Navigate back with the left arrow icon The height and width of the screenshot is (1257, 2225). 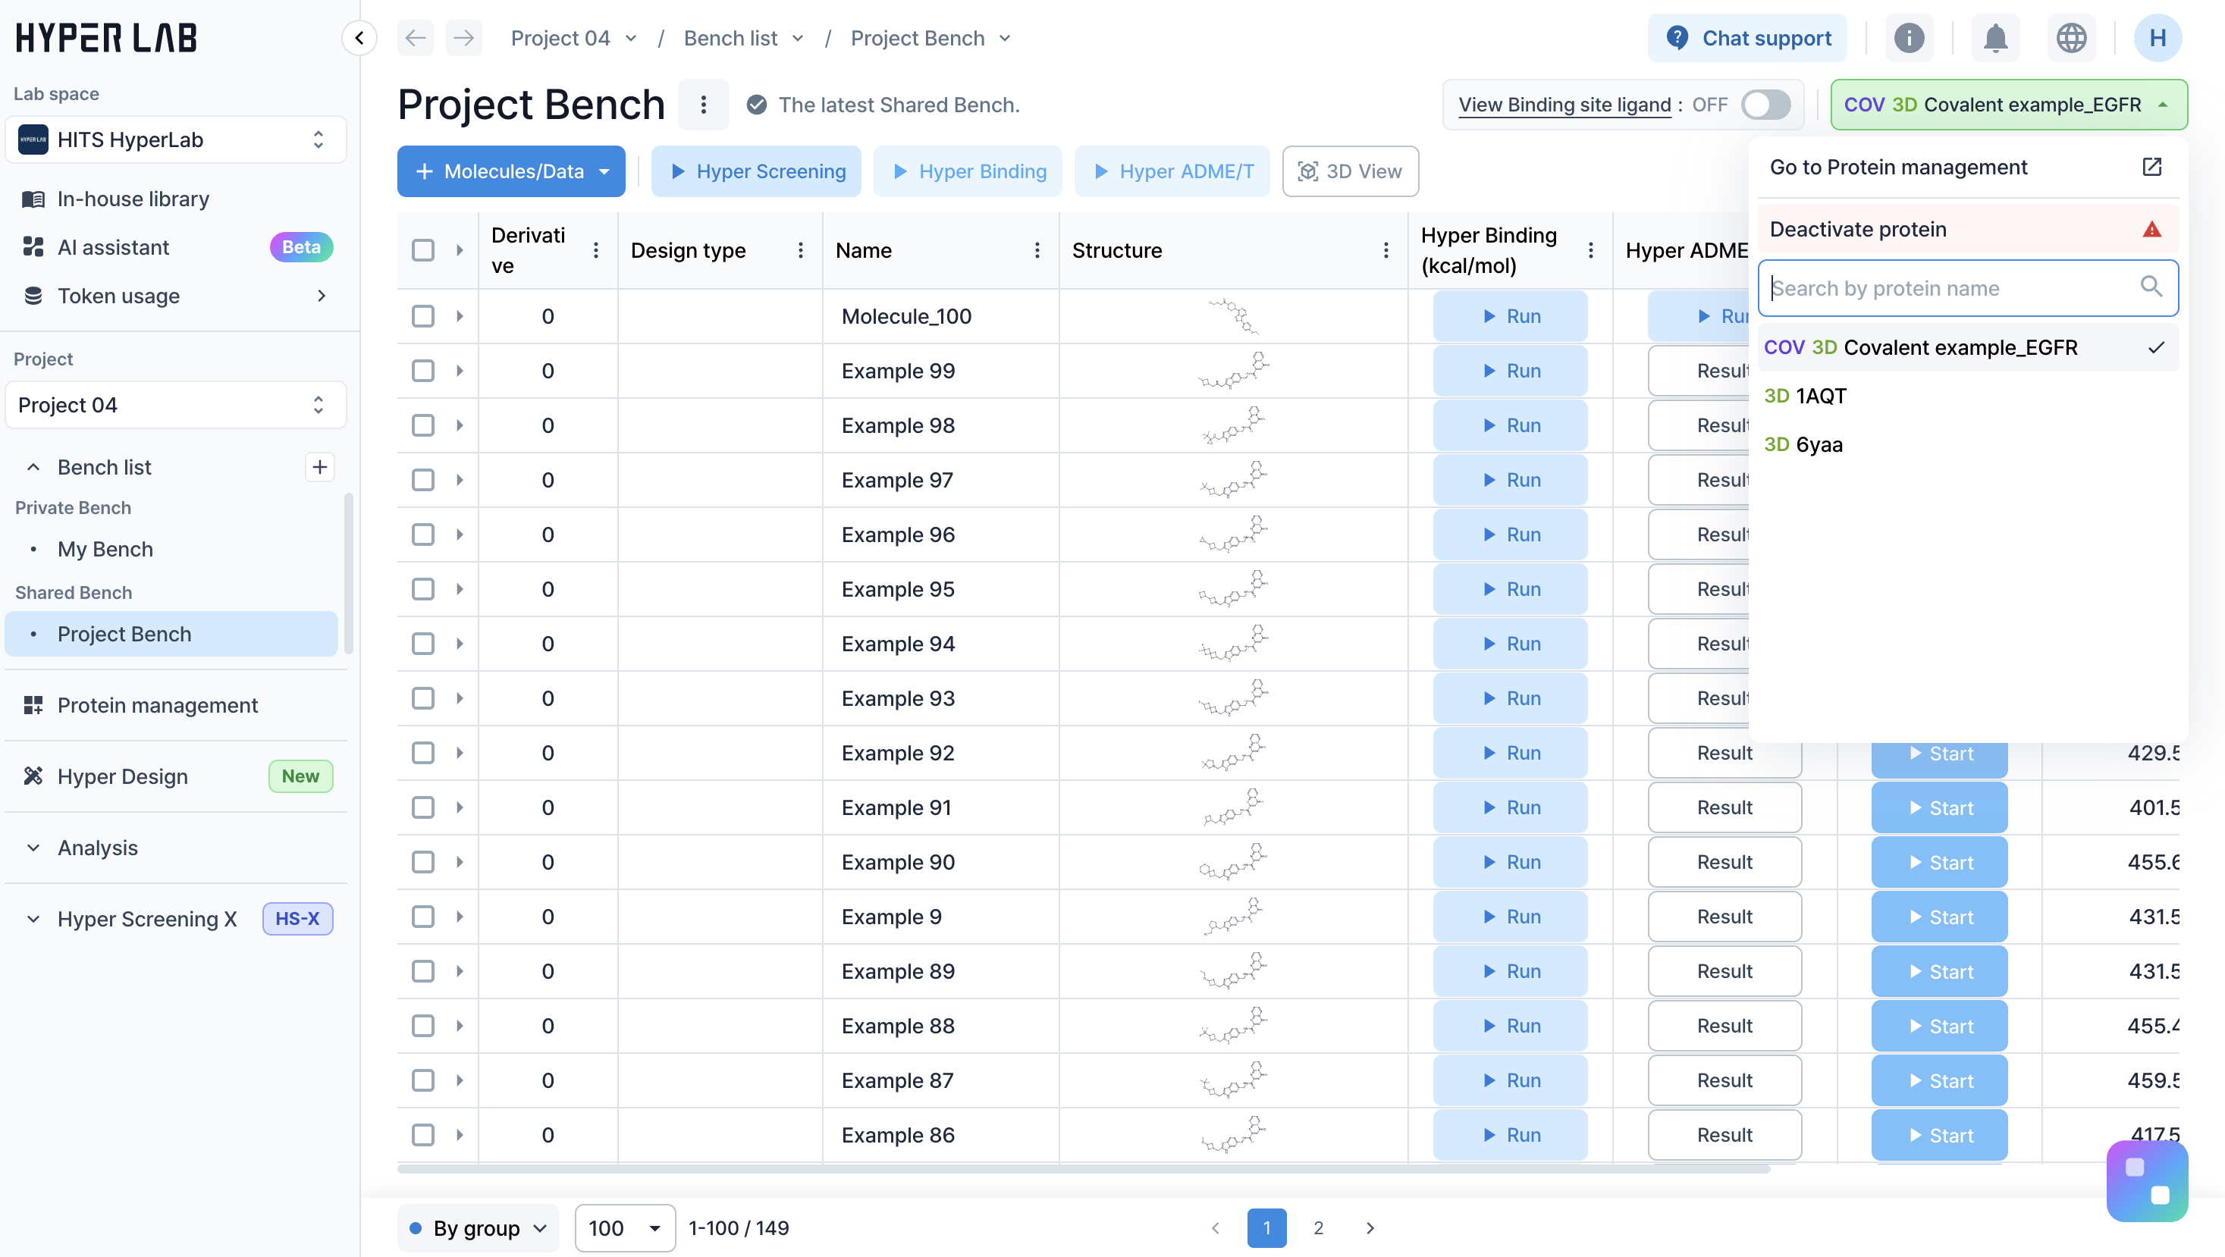pos(416,38)
